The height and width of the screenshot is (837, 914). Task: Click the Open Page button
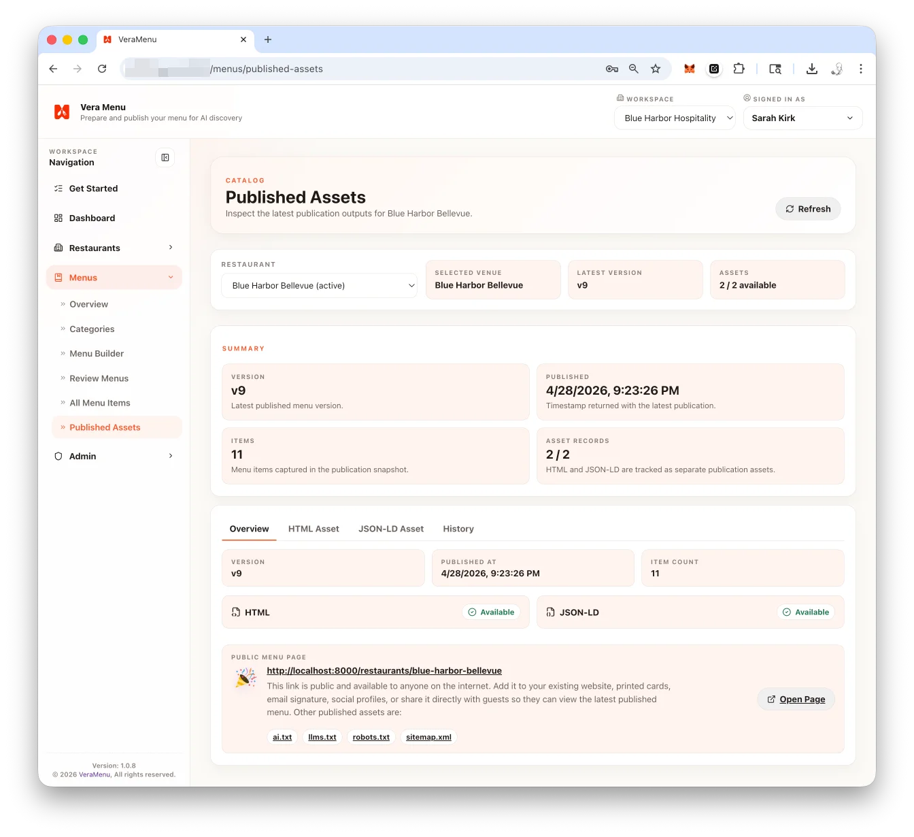coord(796,700)
